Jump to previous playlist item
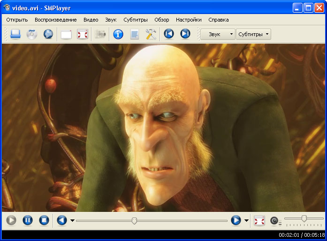Image resolution: width=327 pixels, height=241 pixels. (x=169, y=34)
